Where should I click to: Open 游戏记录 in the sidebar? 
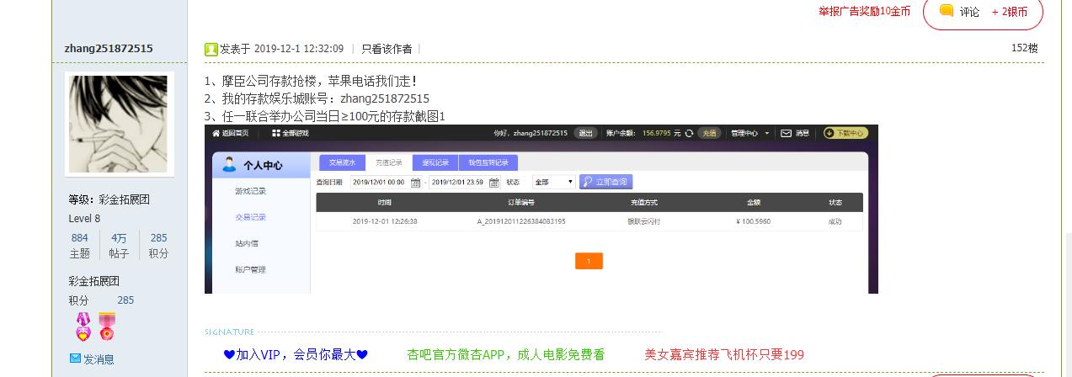tap(250, 191)
